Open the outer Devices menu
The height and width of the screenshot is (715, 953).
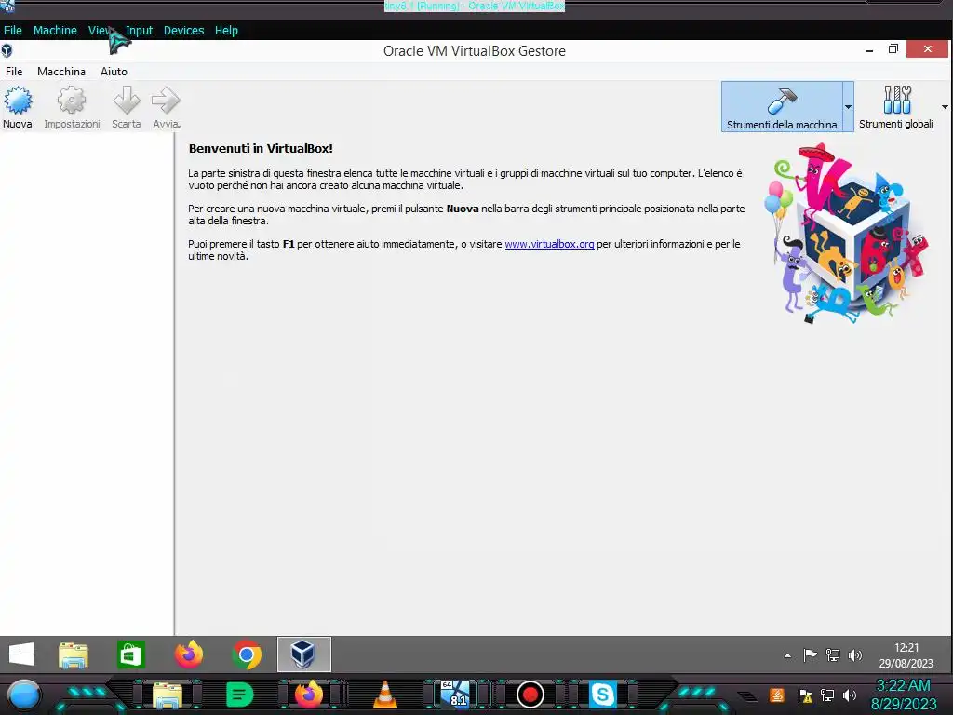pyautogui.click(x=183, y=31)
